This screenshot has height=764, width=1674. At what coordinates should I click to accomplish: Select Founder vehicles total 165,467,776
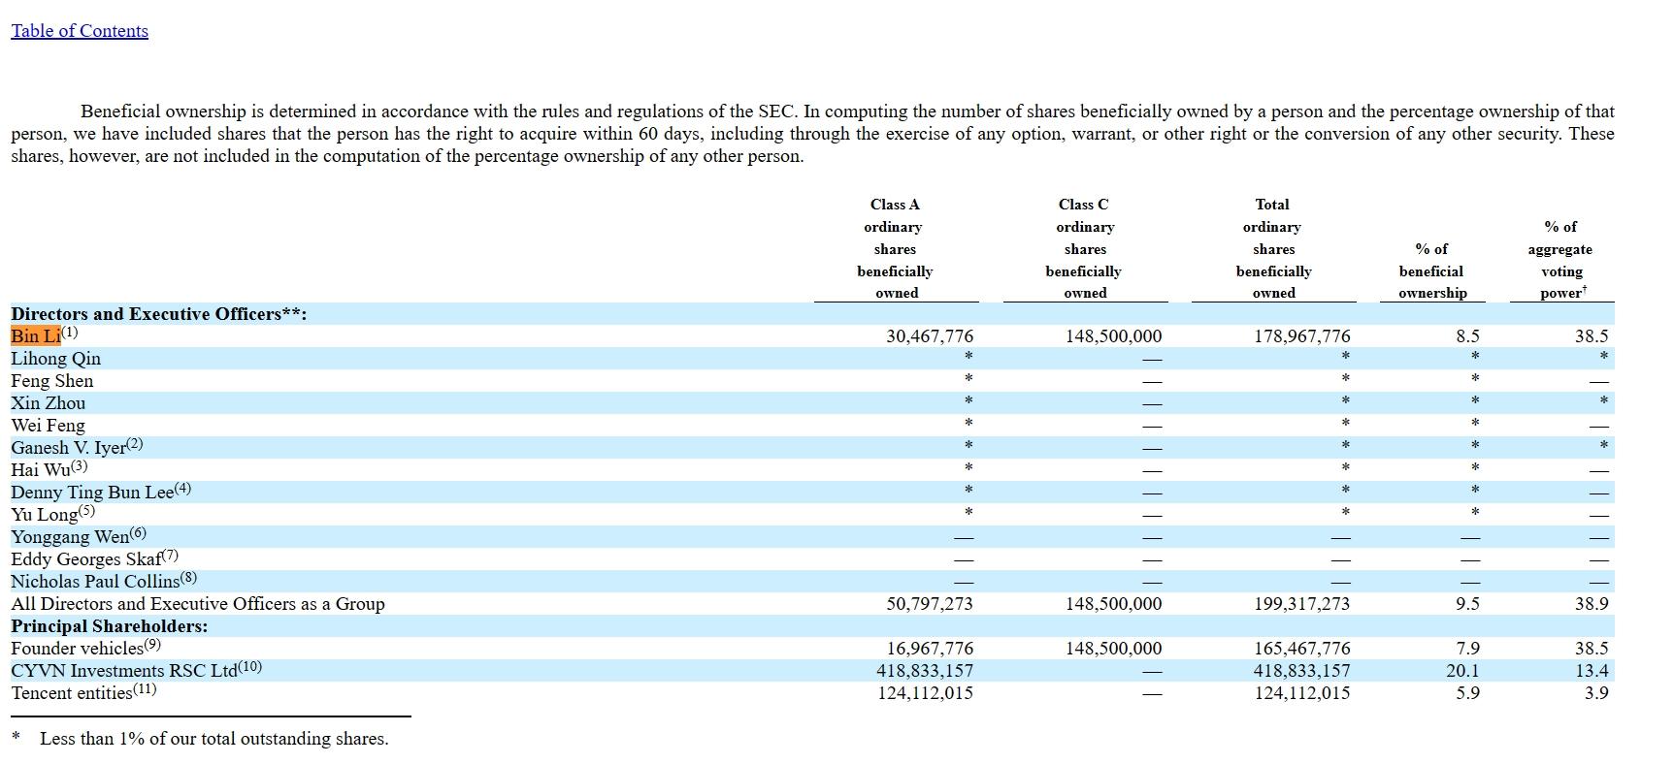(x=1302, y=649)
